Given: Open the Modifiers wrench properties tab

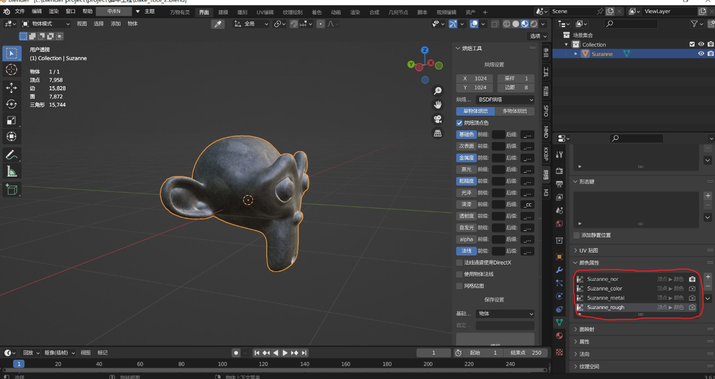Looking at the screenshot, I should (x=559, y=270).
